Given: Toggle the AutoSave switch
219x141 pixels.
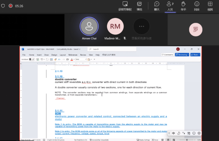Looking at the screenshot, I should coord(32,59).
